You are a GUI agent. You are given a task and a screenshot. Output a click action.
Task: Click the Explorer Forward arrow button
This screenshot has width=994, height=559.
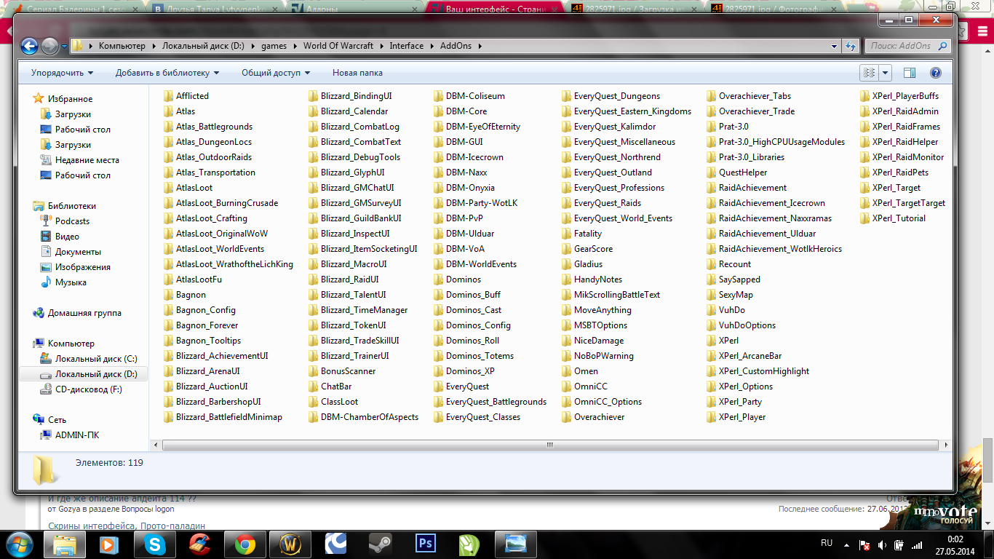click(49, 46)
